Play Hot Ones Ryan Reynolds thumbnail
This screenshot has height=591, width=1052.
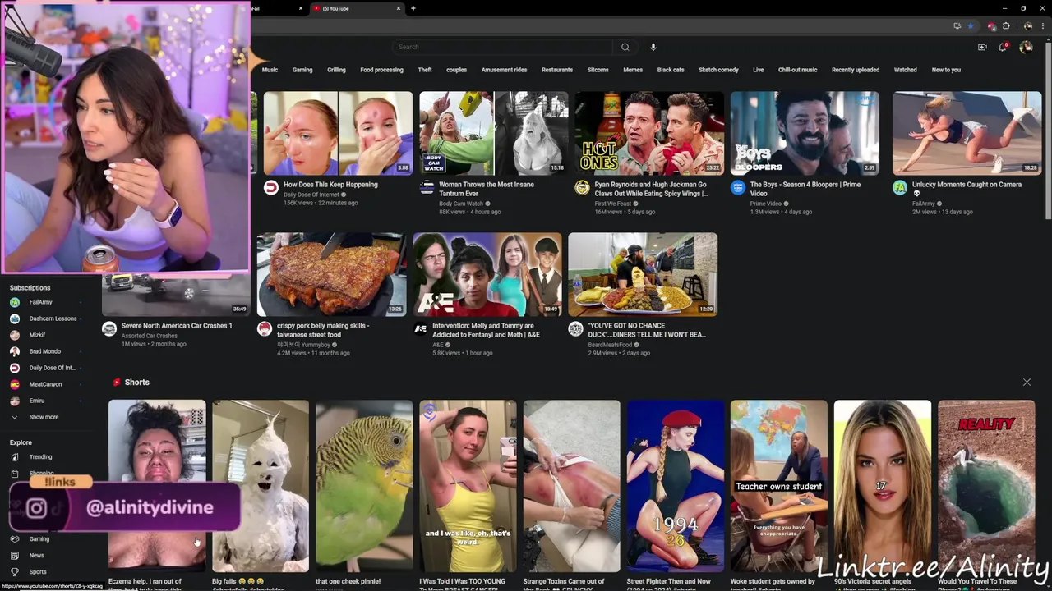[649, 133]
